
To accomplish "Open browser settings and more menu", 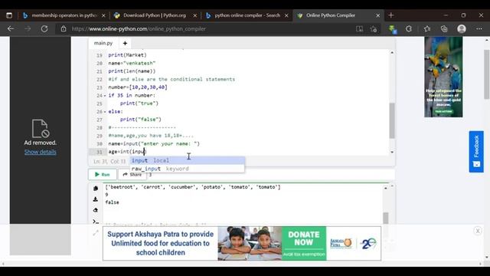I will (x=479, y=29).
